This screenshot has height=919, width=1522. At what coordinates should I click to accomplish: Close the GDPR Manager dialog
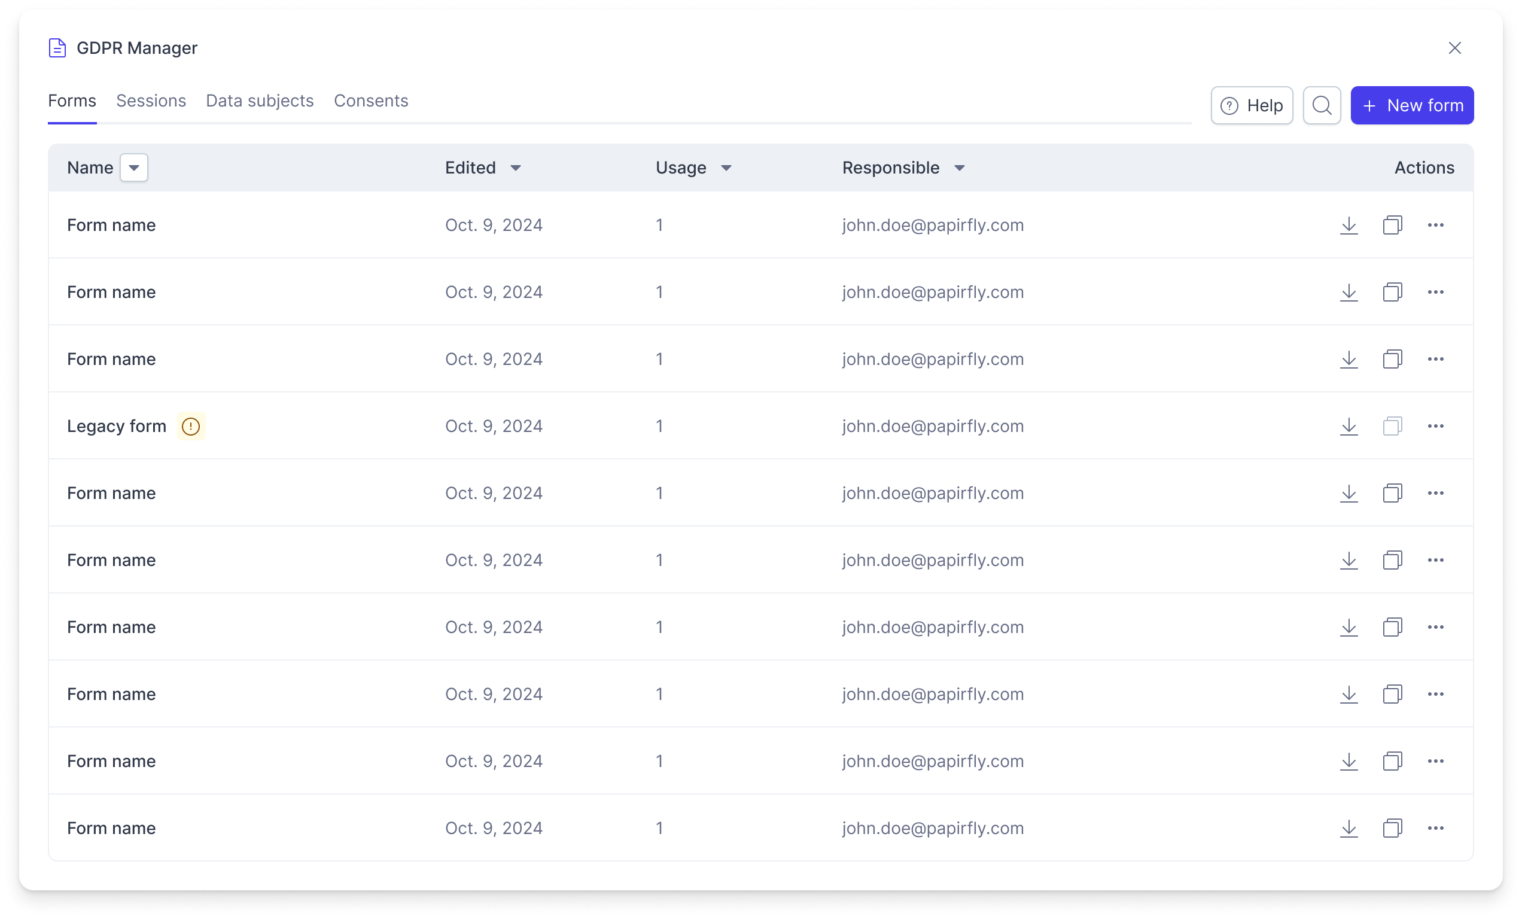pyautogui.click(x=1454, y=47)
